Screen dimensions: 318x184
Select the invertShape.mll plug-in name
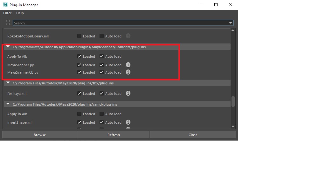pyautogui.click(x=20, y=122)
